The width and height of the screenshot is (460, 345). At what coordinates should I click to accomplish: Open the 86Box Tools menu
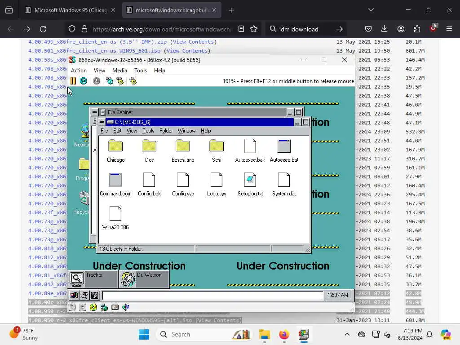pos(141,71)
